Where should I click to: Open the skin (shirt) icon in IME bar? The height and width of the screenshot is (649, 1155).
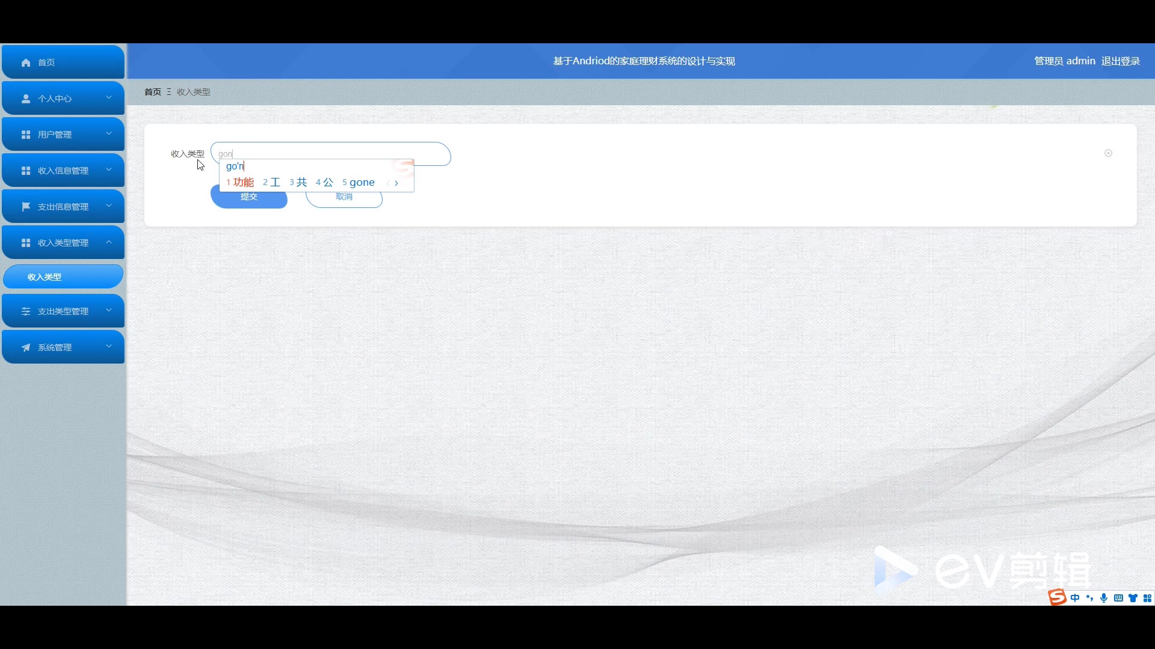1133,598
